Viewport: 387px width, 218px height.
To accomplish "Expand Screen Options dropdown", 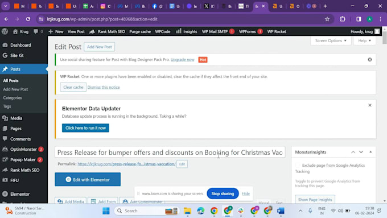I will click(x=331, y=40).
